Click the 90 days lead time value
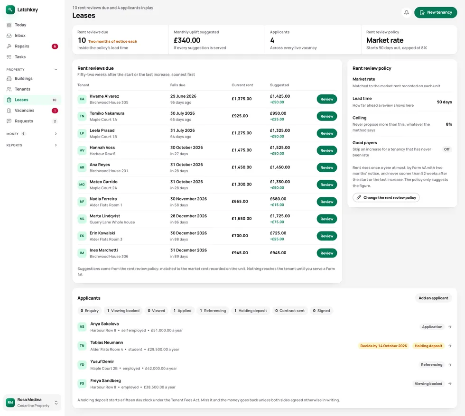This screenshot has width=465, height=416. click(x=444, y=102)
